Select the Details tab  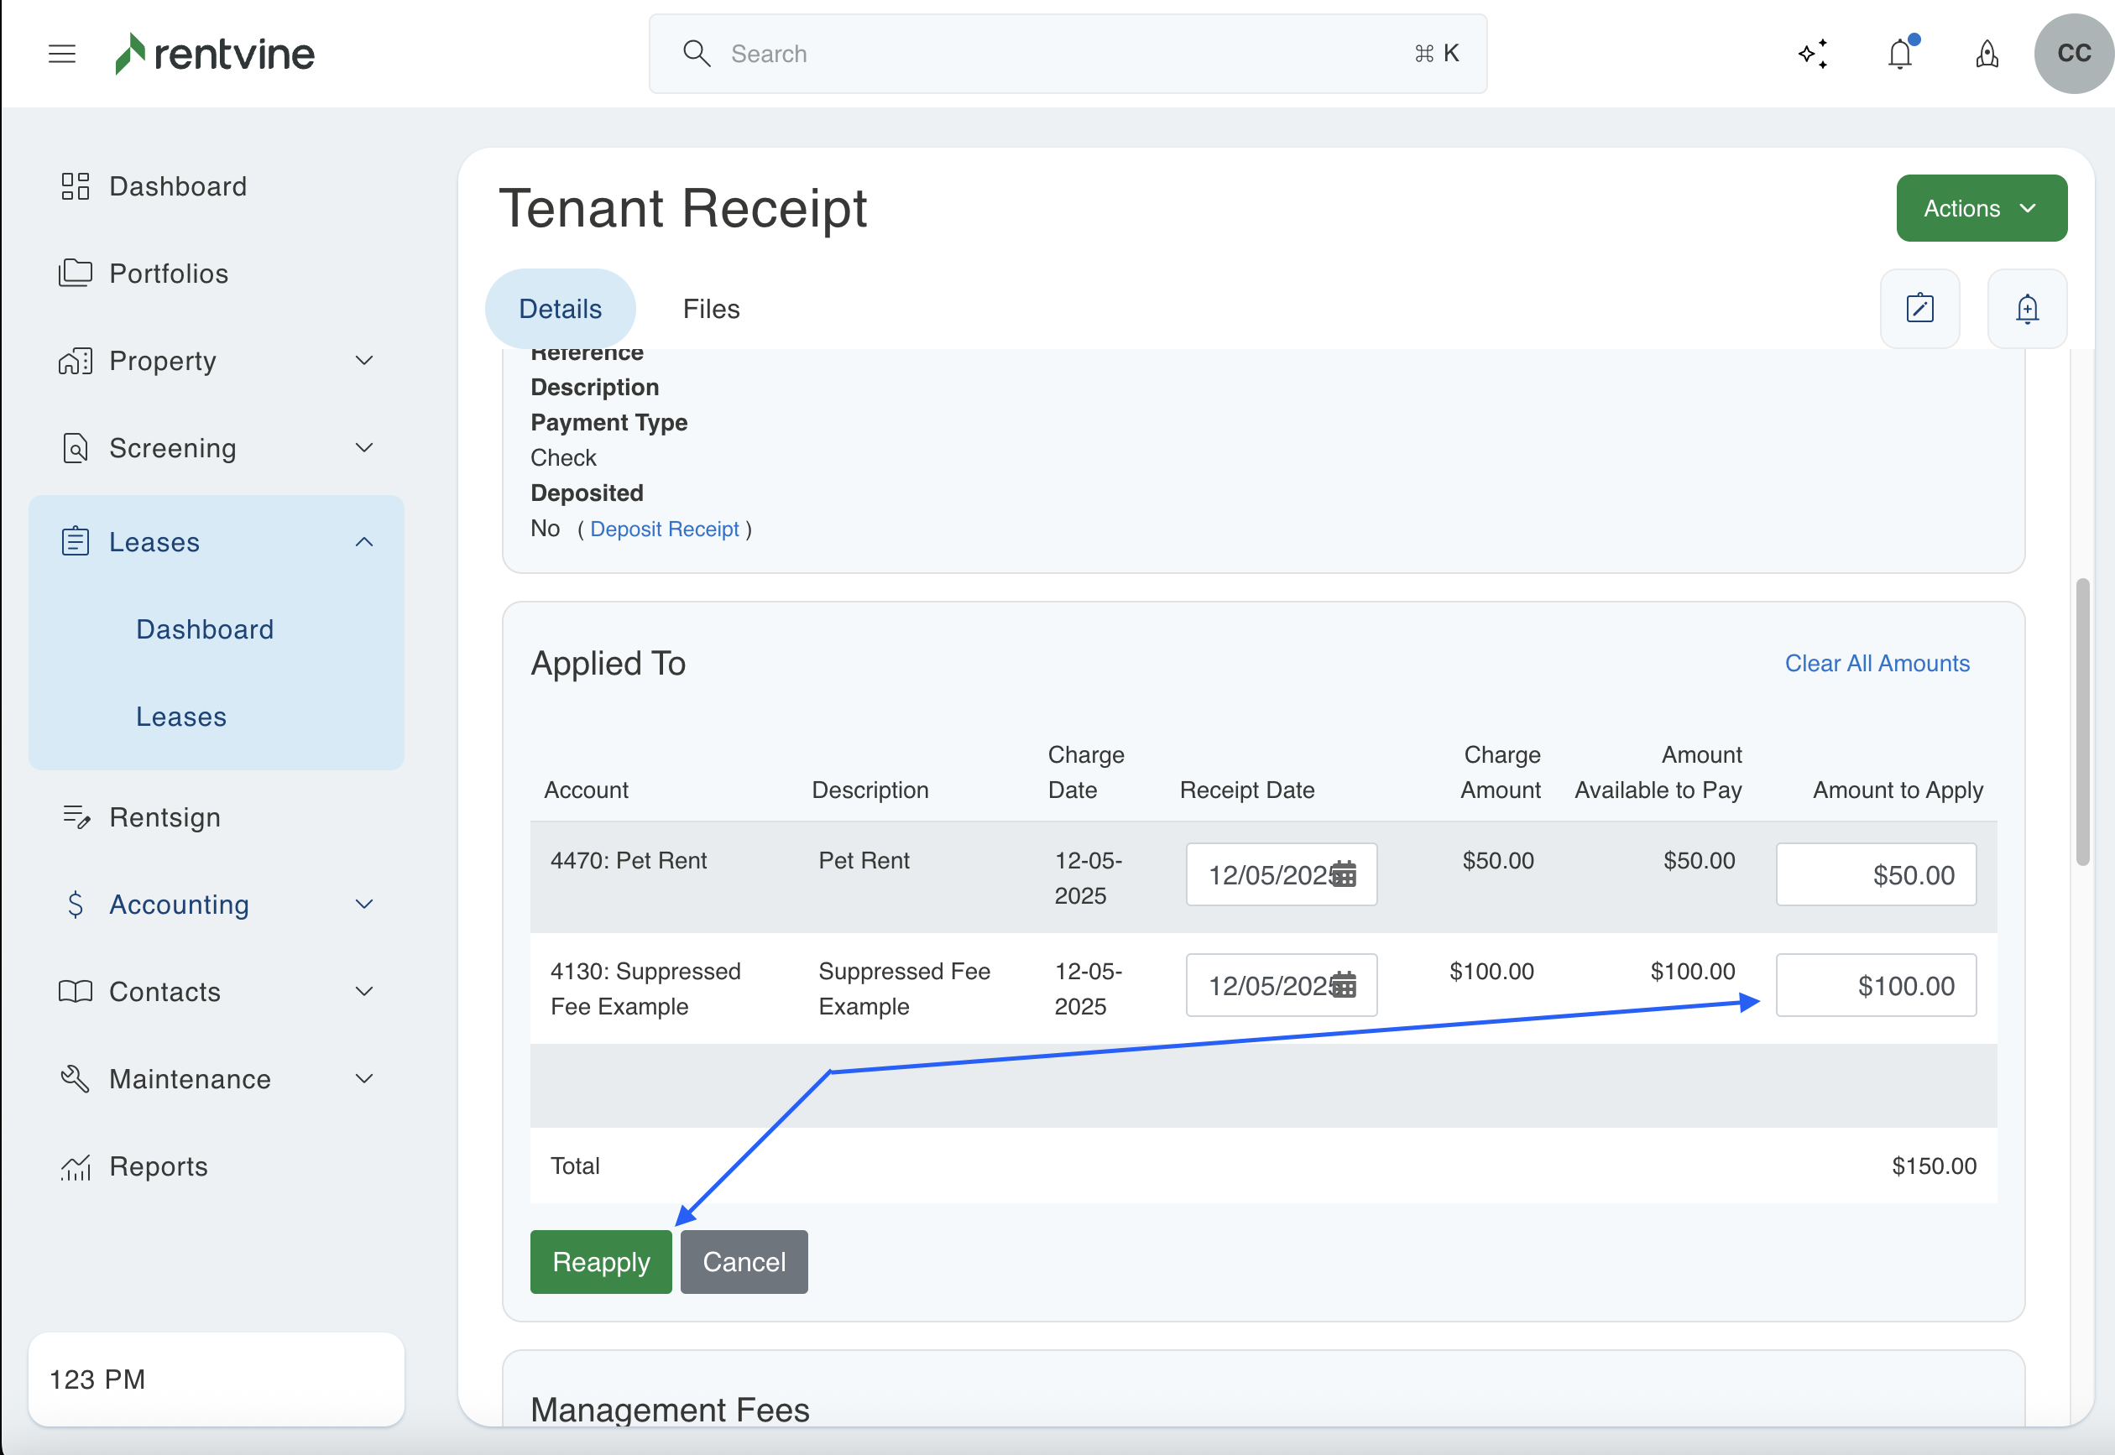point(560,309)
